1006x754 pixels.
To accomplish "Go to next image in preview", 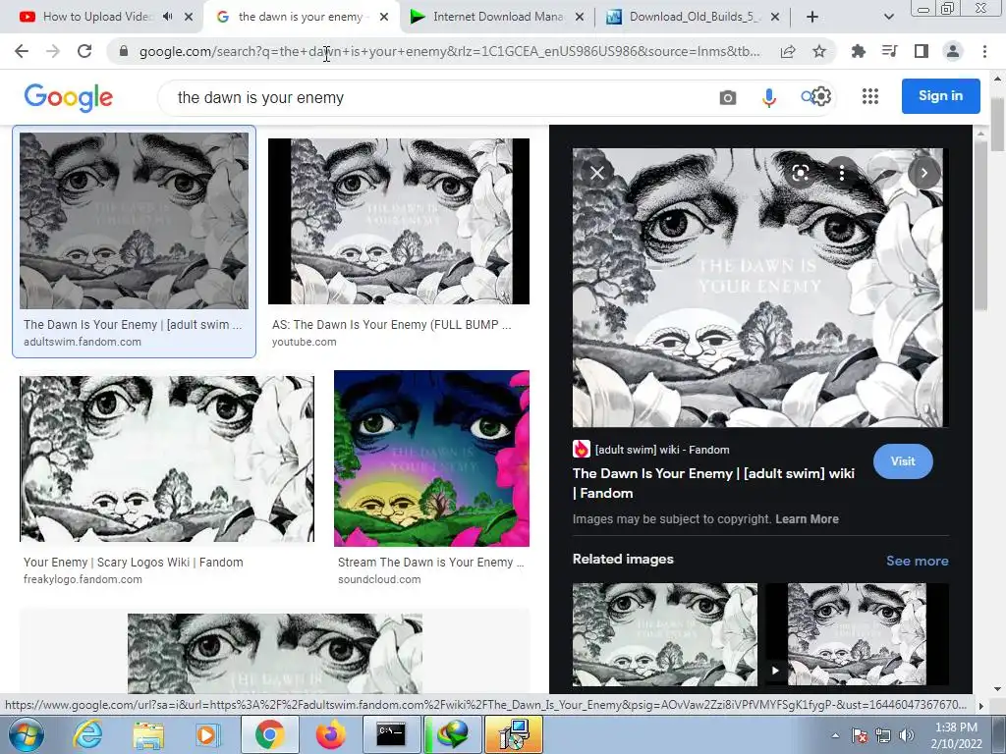I will (x=923, y=173).
